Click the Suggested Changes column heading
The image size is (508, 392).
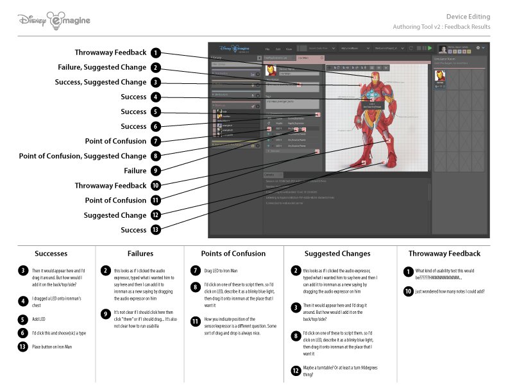point(337,253)
